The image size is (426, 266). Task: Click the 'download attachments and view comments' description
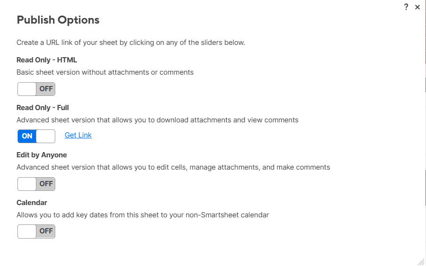click(x=157, y=120)
